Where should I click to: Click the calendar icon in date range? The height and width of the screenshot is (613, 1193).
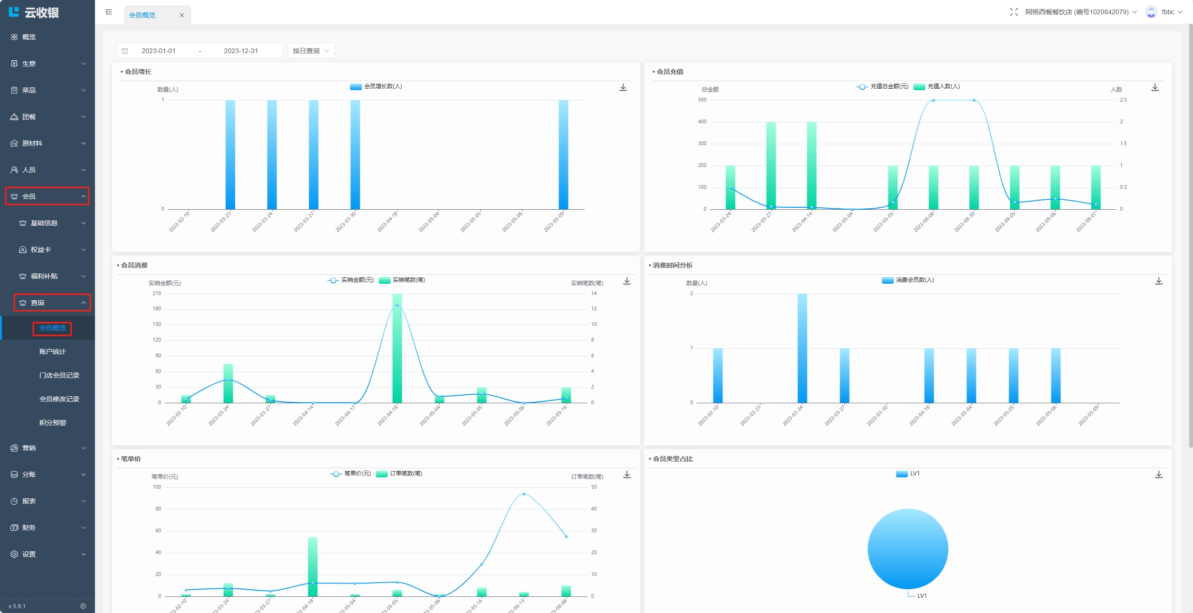[125, 51]
